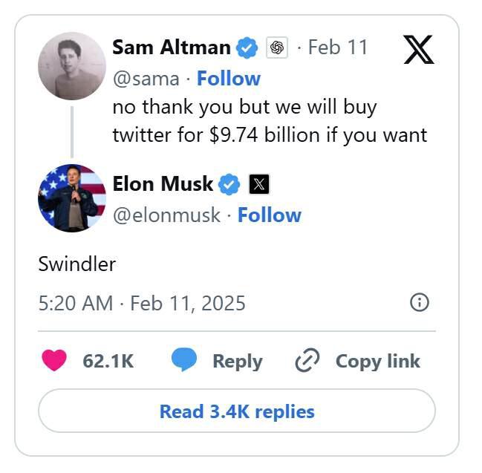The height and width of the screenshot is (473, 482).
Task: Click the 5:20 AM · Feb 11, 2025 timestamp
Action: (142, 303)
